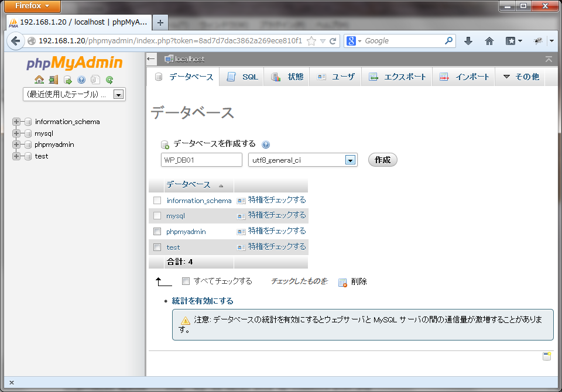Sort by データベース column header

click(189, 185)
